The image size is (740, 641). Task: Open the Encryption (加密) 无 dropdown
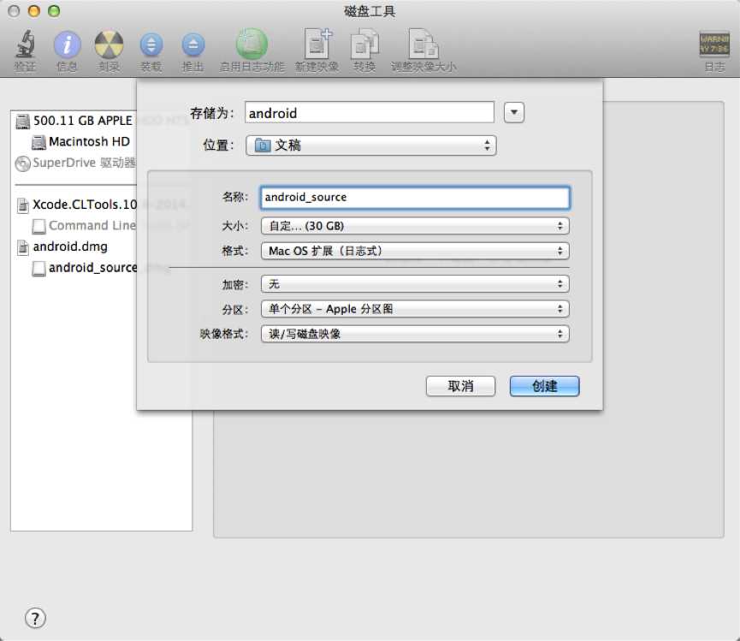(415, 284)
